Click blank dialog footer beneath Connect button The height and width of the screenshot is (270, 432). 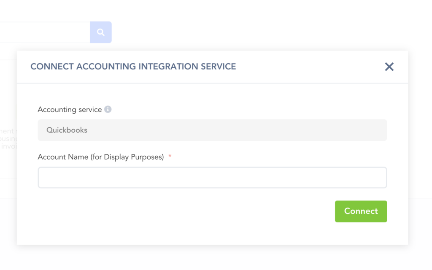pyautogui.click(x=361, y=234)
